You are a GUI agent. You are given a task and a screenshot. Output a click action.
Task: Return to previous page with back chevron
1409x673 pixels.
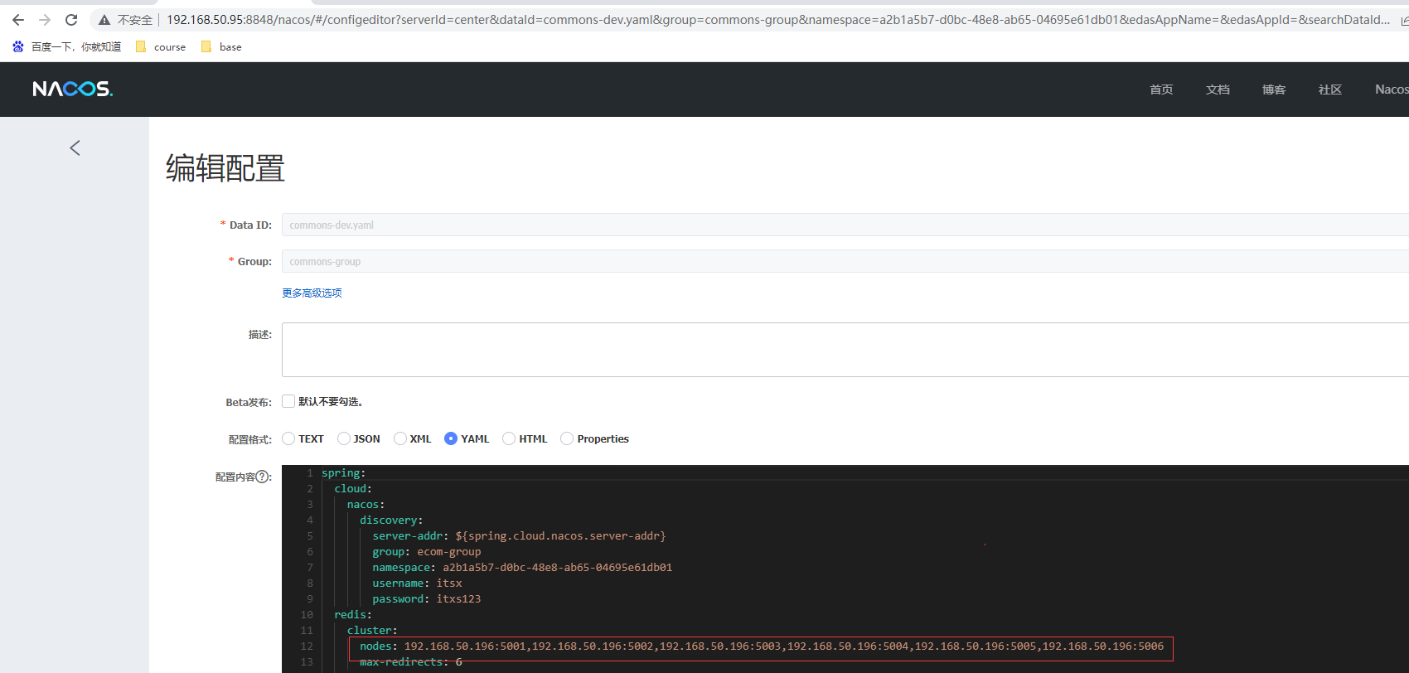click(75, 148)
